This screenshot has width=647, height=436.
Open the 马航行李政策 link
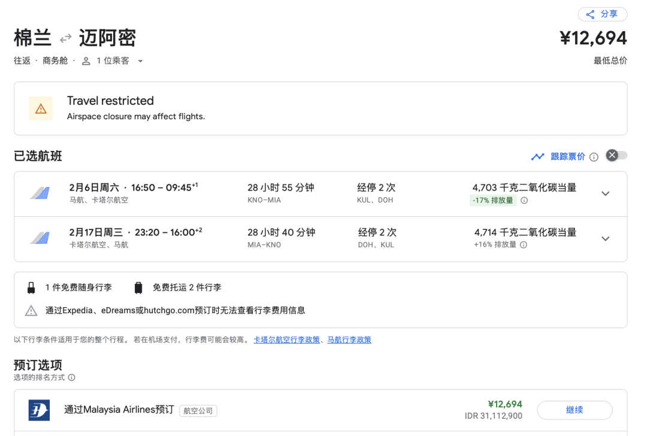click(x=349, y=340)
